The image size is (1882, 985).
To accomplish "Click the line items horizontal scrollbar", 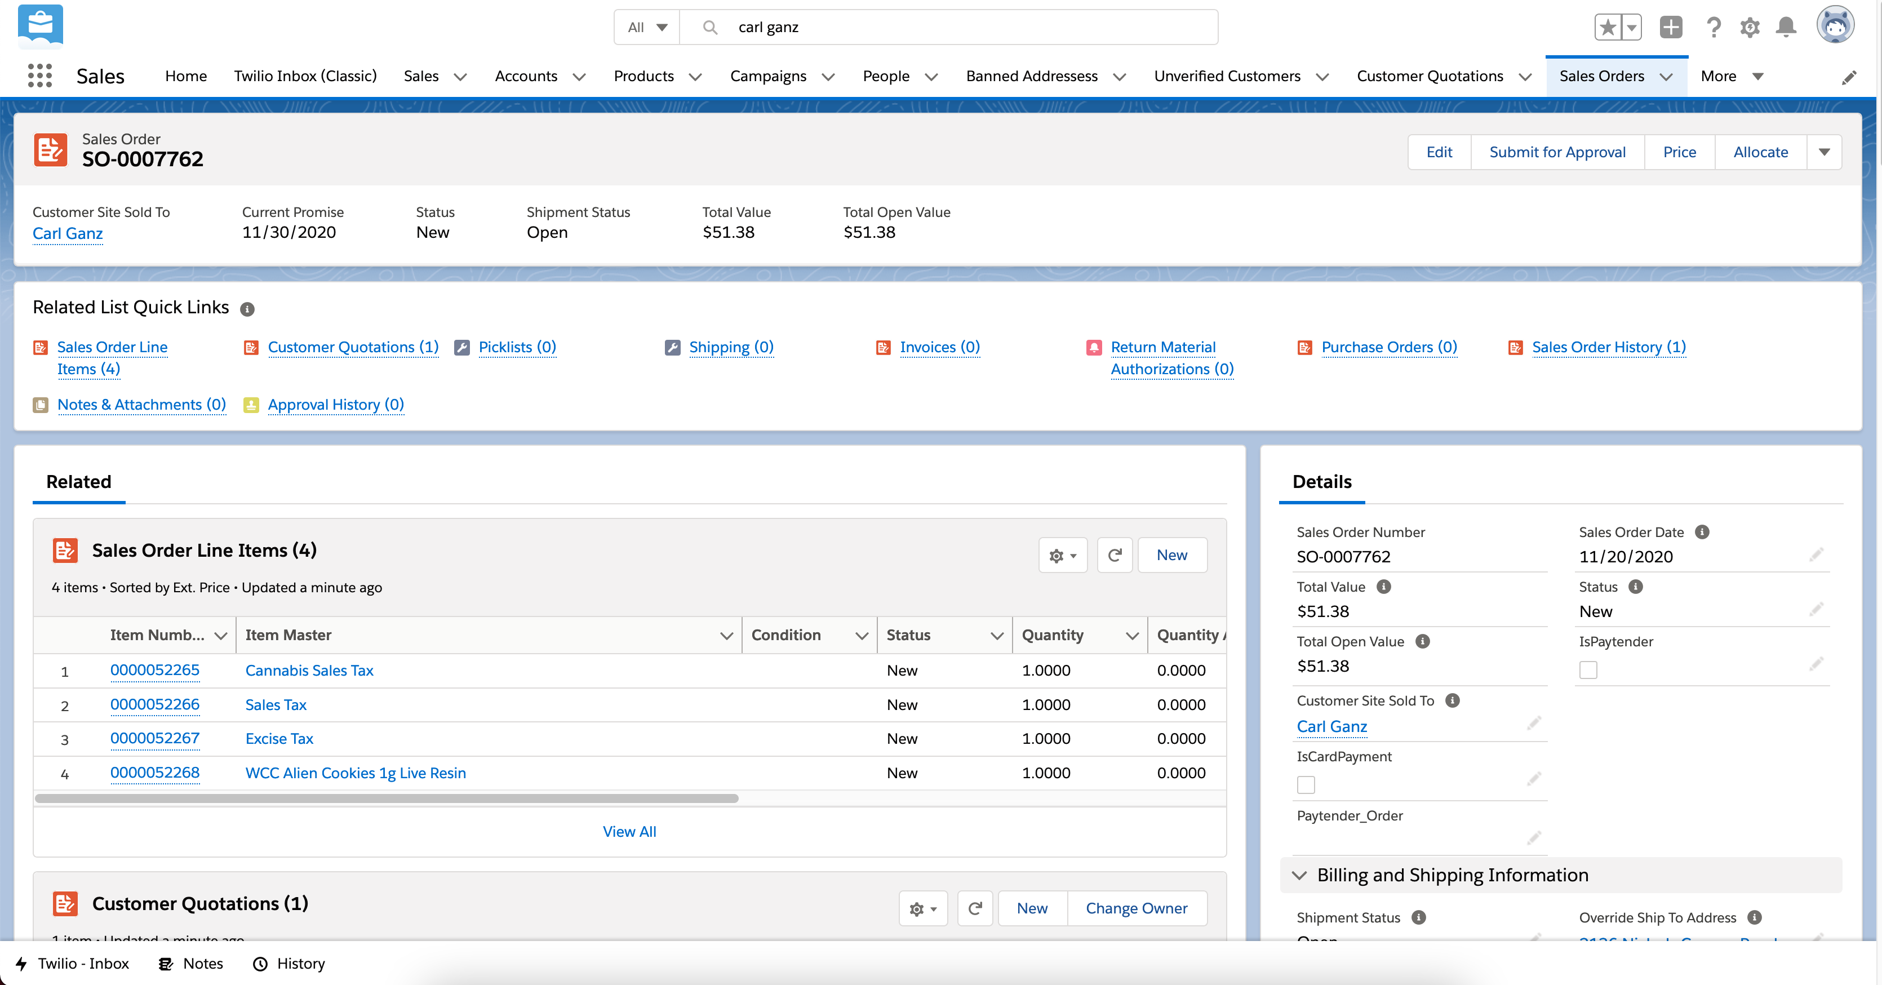I will pos(387,798).
